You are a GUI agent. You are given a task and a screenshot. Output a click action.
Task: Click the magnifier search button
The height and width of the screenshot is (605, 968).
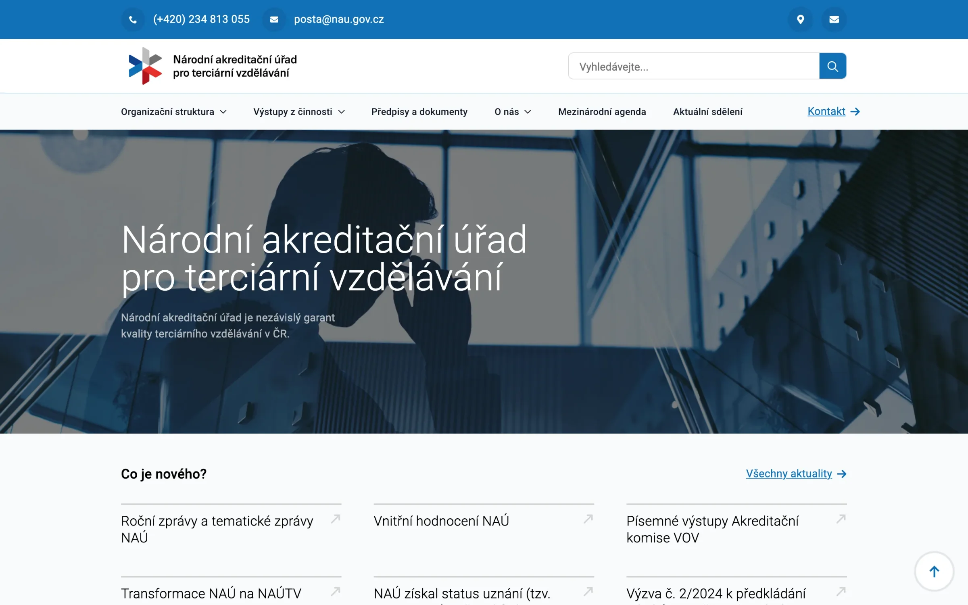click(832, 66)
